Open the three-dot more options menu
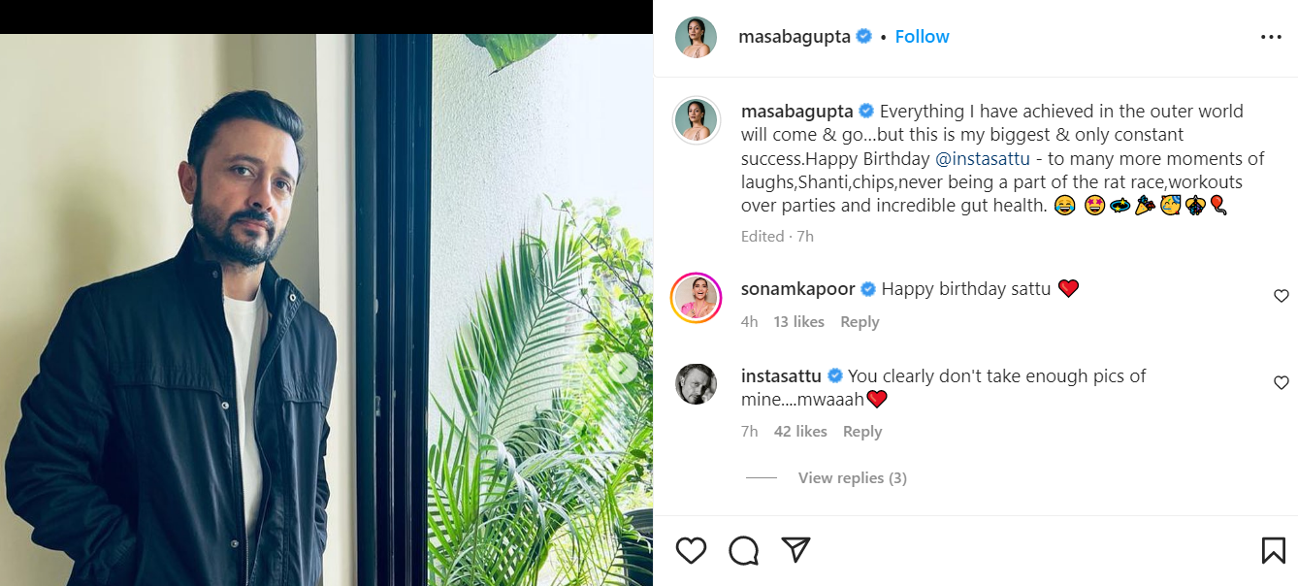 click(x=1271, y=37)
